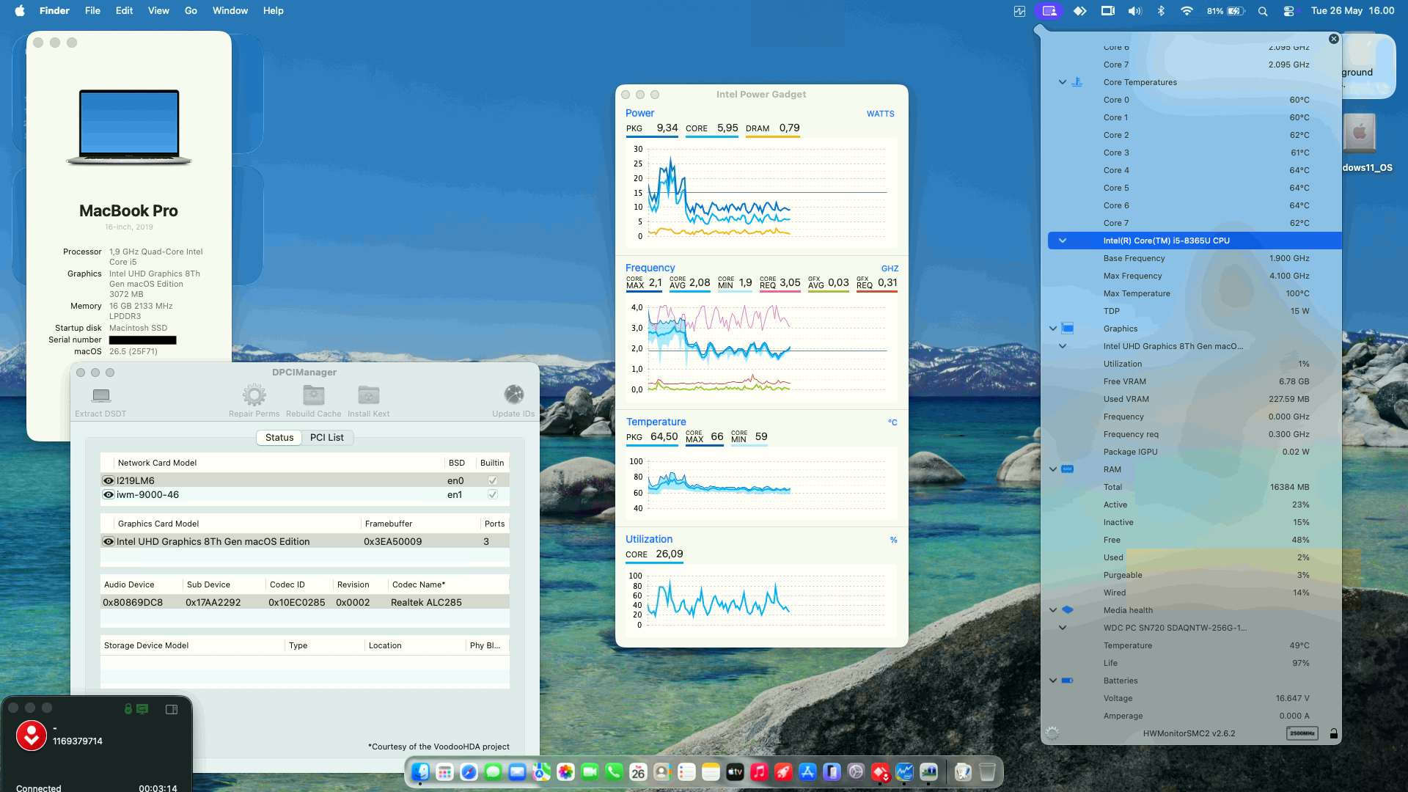Select the Realtek ALC285 audio row
The image size is (1408, 792).
pyautogui.click(x=305, y=603)
